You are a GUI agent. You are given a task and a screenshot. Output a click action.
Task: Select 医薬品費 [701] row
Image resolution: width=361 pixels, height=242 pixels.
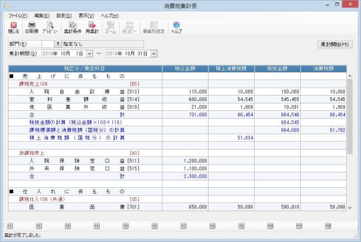pos(177,207)
